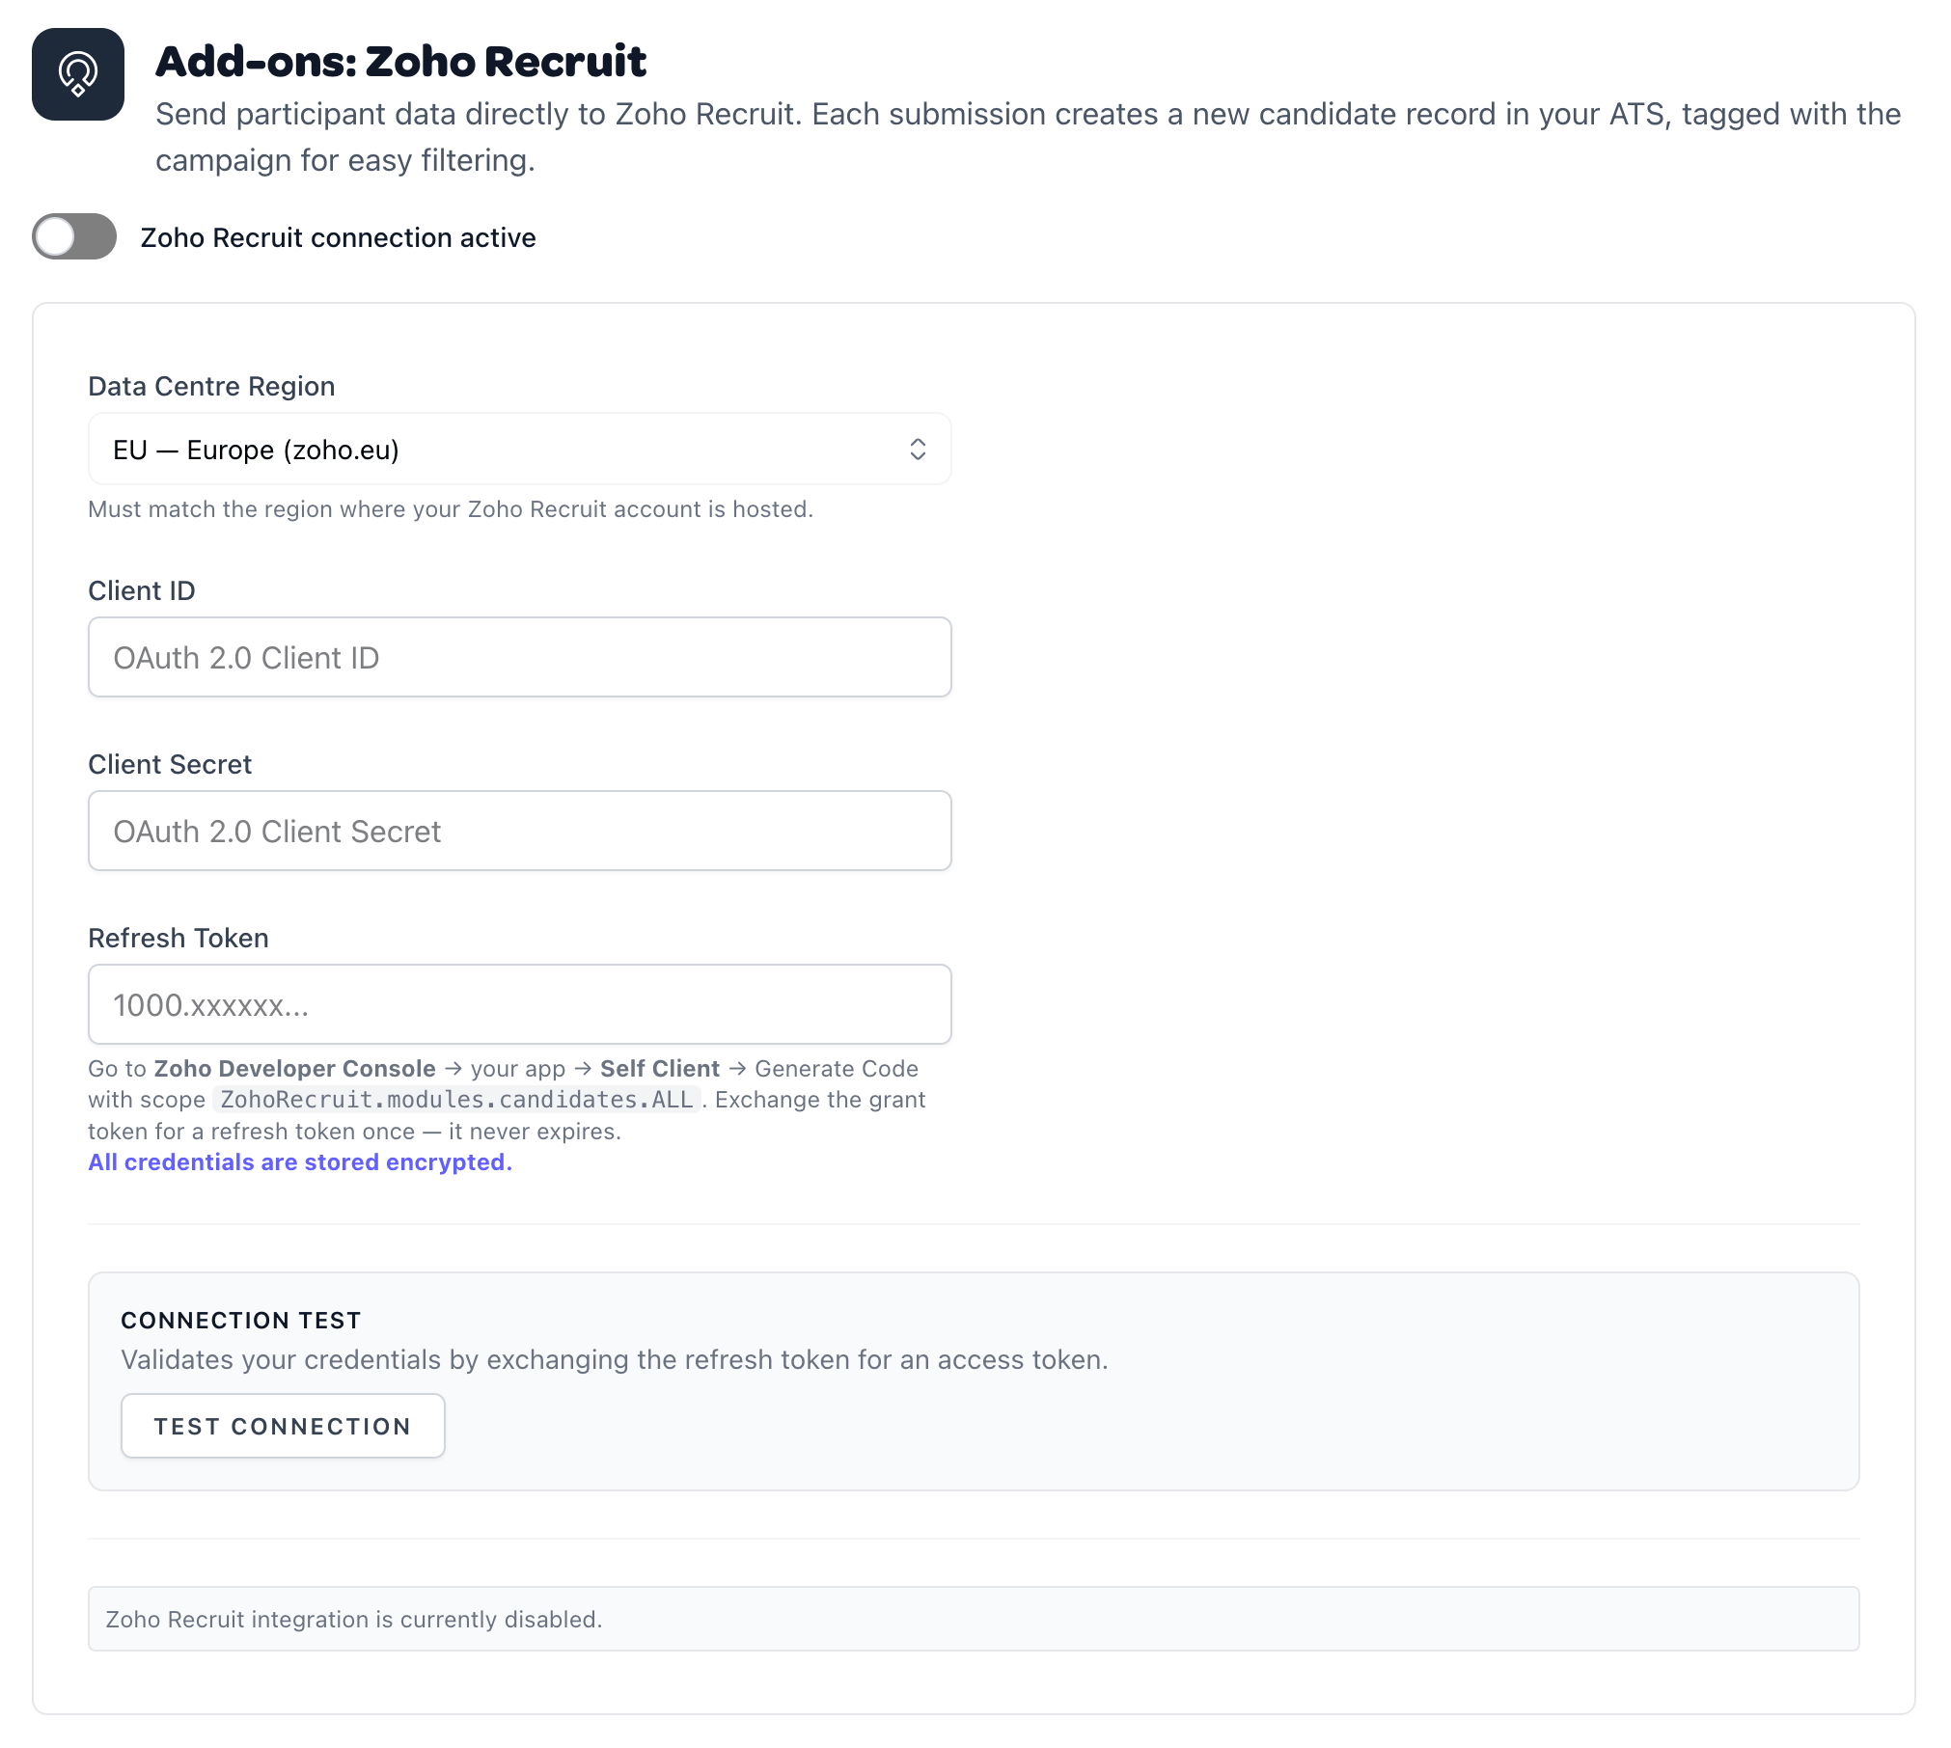
Task: Click the Refresh Token field label
Action: pyautogui.click(x=179, y=938)
